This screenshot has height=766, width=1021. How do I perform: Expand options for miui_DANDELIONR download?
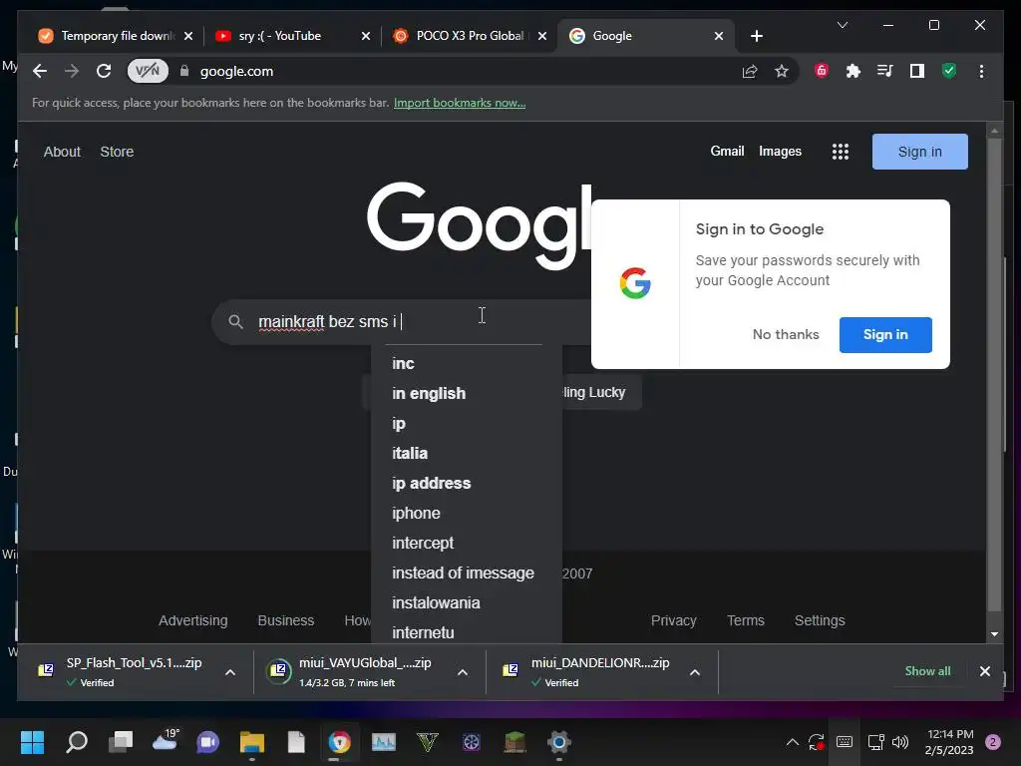click(x=695, y=673)
